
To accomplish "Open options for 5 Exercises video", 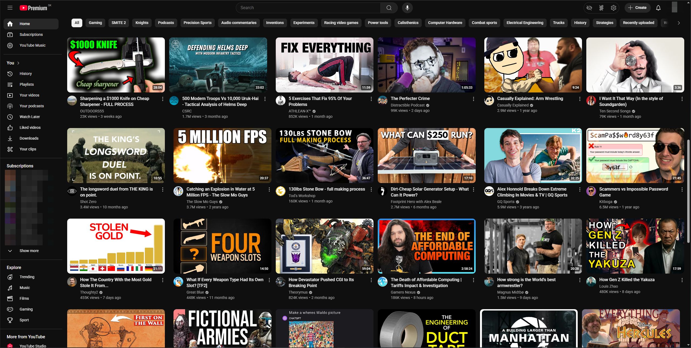I will click(x=371, y=99).
